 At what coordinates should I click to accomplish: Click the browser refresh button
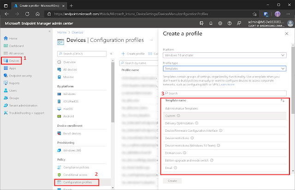coord(27,14)
